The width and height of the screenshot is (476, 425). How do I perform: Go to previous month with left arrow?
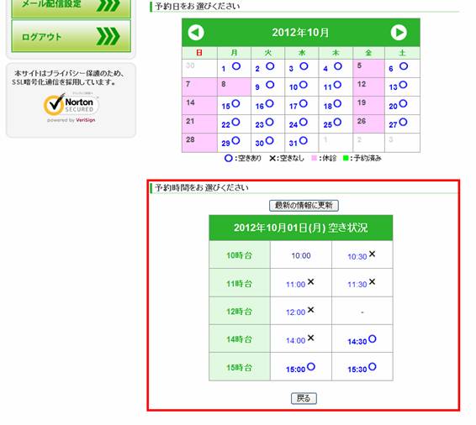click(196, 33)
